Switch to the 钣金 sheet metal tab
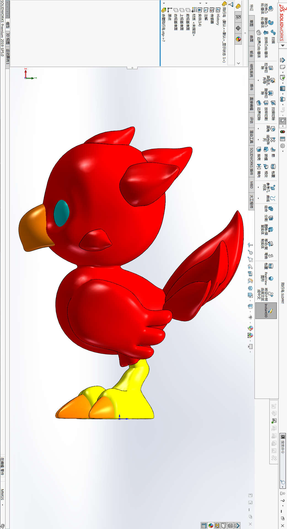287x529 pixels. [251, 53]
